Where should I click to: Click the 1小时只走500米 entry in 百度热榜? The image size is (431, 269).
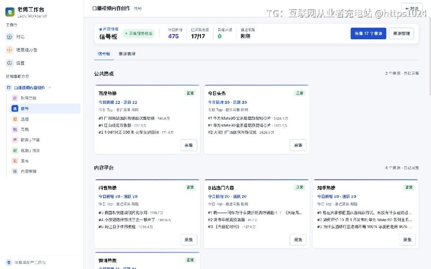136,132
